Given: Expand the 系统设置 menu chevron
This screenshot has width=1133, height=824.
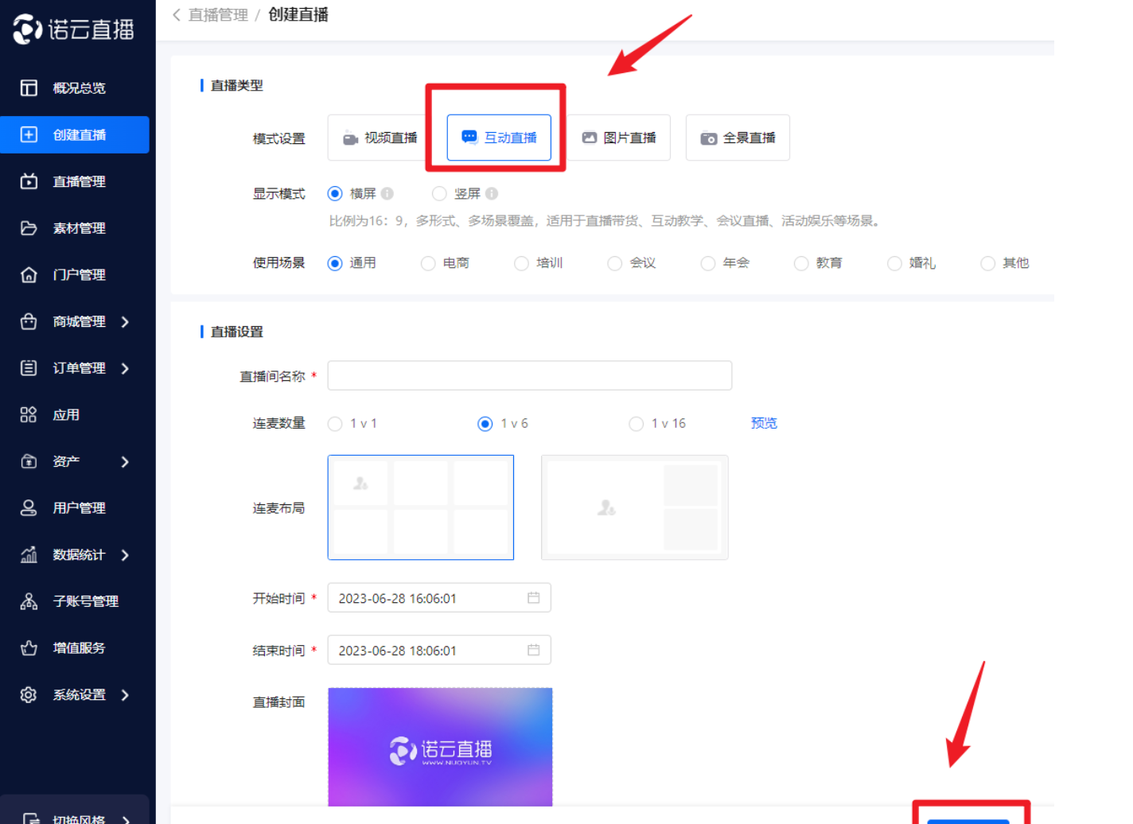Looking at the screenshot, I should (x=125, y=695).
